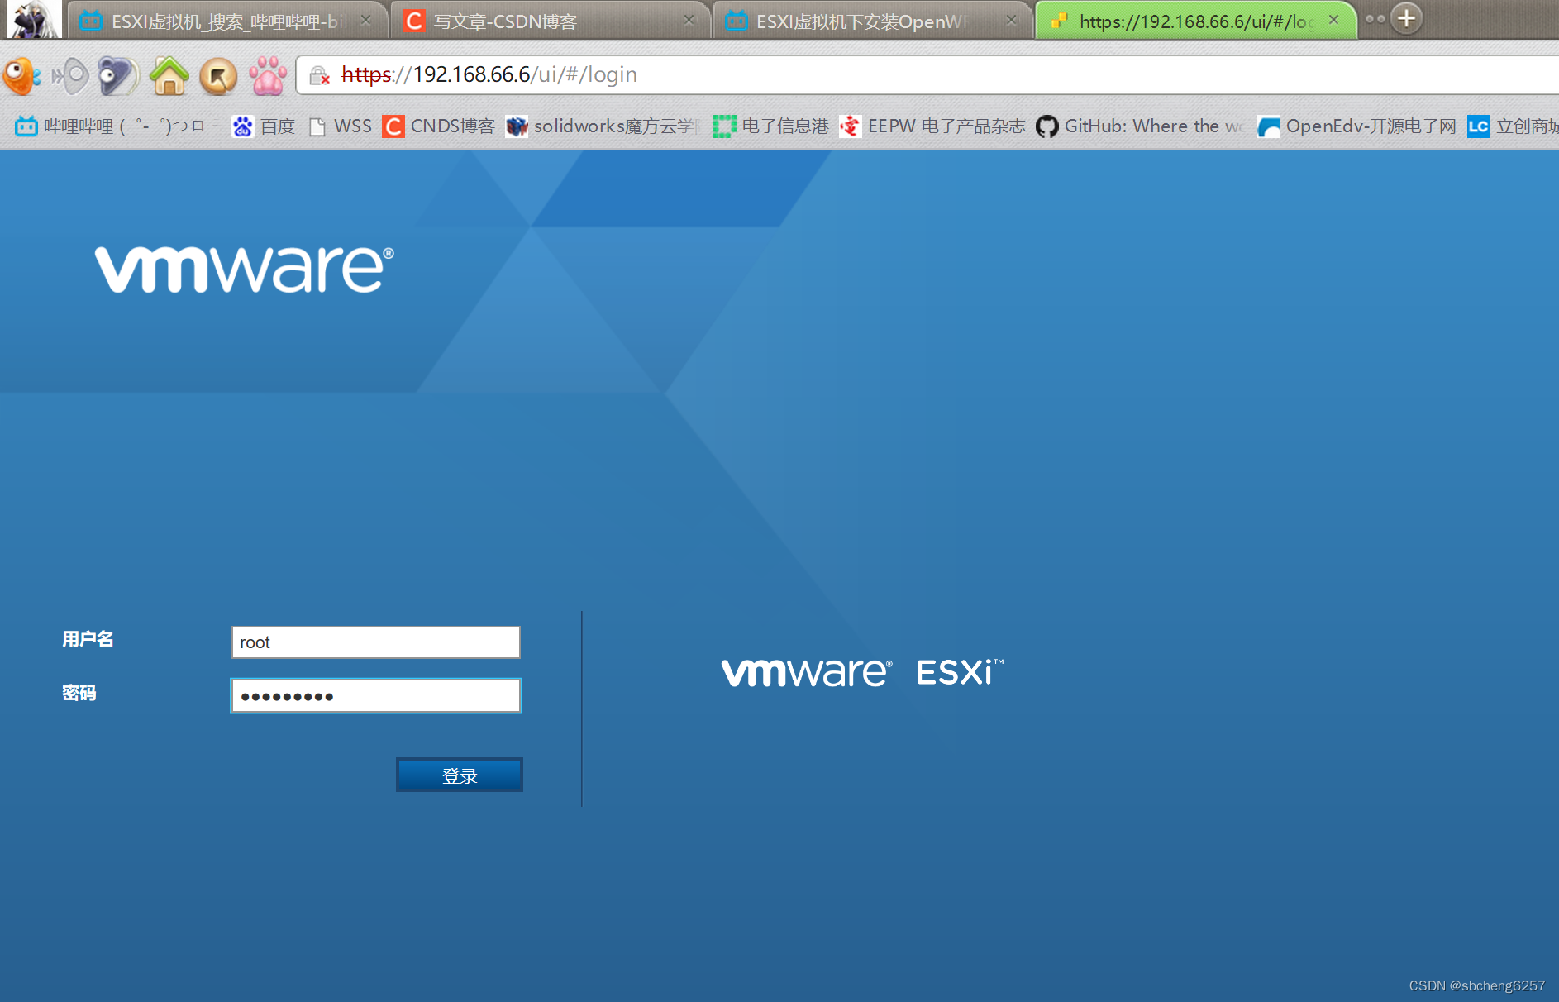Open the 百度 bookmark
The image size is (1559, 1002).
[x=264, y=126]
